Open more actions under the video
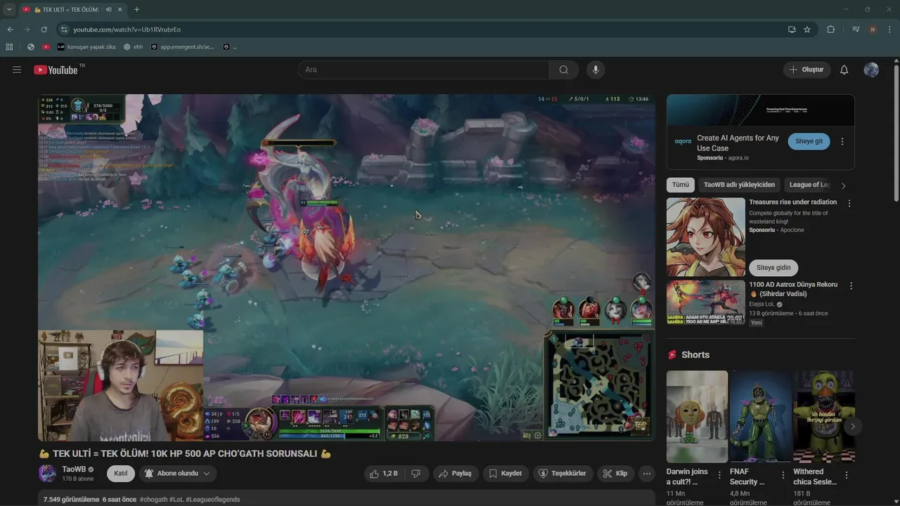 coord(647,474)
